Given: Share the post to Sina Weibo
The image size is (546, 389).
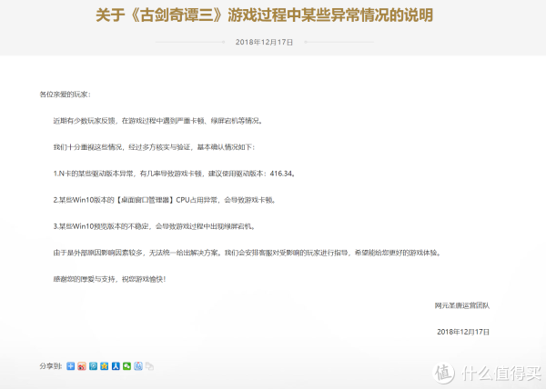Looking at the screenshot, I should click(x=82, y=366).
